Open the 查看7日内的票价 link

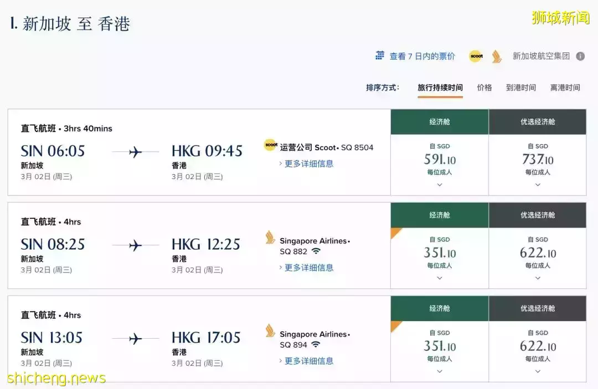pyautogui.click(x=422, y=55)
